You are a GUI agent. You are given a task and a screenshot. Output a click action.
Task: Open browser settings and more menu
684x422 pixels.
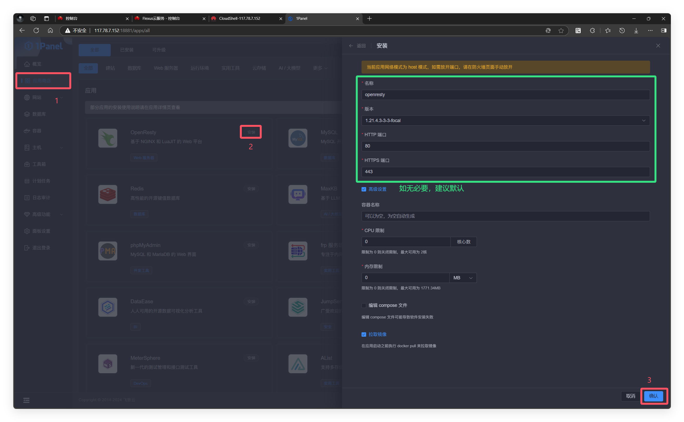click(650, 30)
